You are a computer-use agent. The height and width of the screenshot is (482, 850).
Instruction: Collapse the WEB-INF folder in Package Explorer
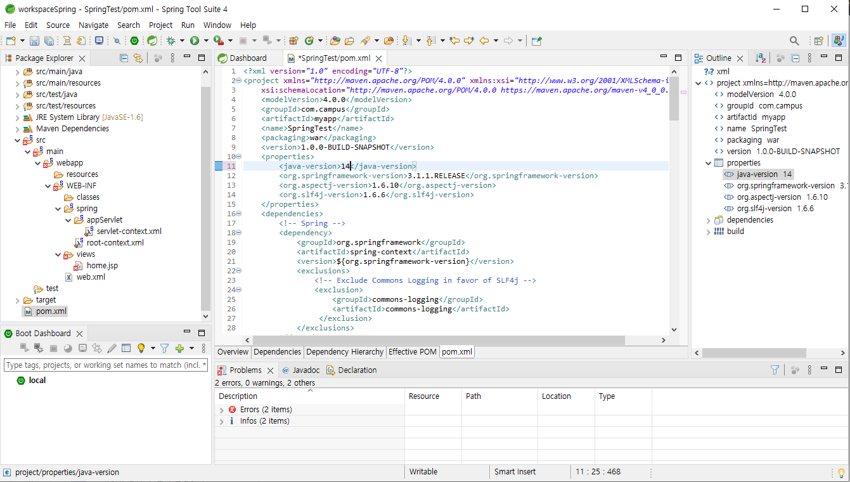point(48,186)
